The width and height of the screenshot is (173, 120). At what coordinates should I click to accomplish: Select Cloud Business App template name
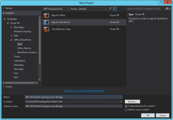click(x=61, y=29)
